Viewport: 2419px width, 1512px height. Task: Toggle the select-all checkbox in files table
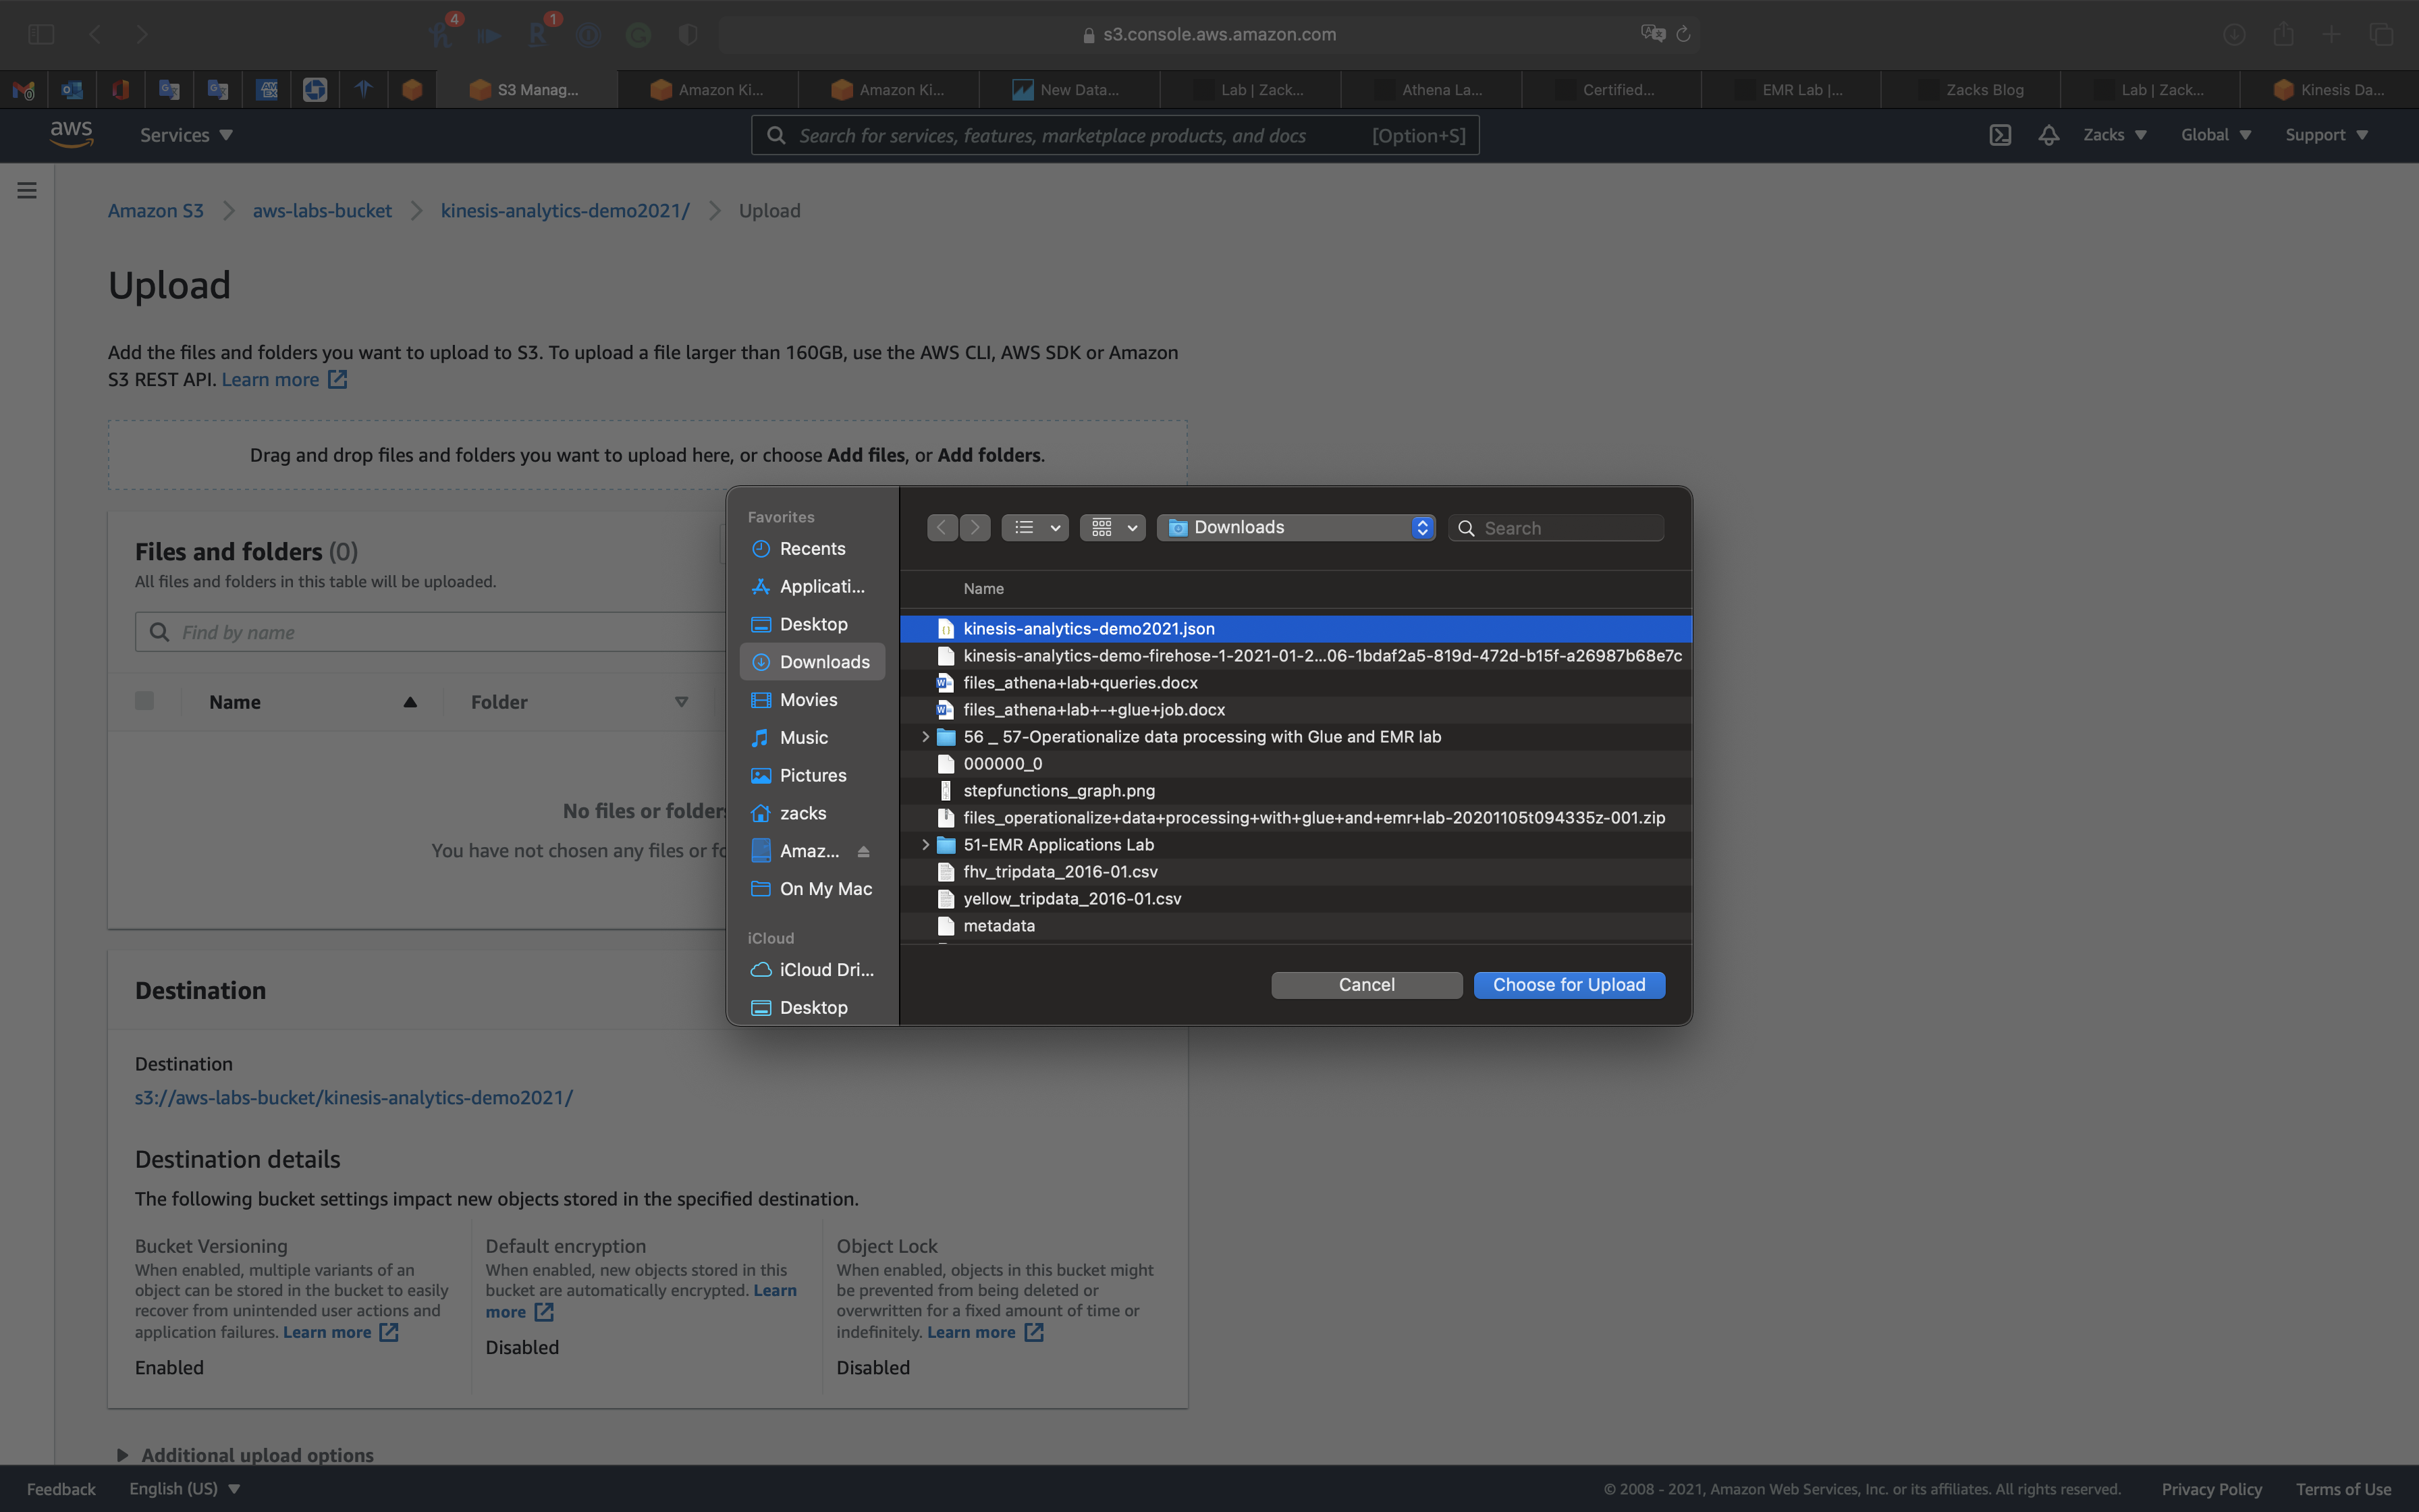coord(144,701)
